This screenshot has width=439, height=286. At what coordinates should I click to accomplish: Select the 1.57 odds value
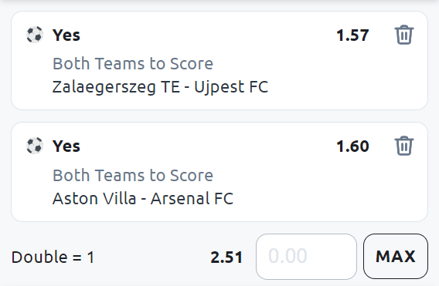pos(352,35)
